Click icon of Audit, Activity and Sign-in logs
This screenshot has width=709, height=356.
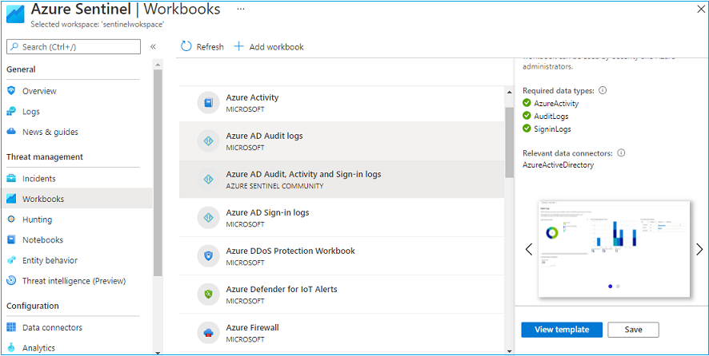pos(208,180)
